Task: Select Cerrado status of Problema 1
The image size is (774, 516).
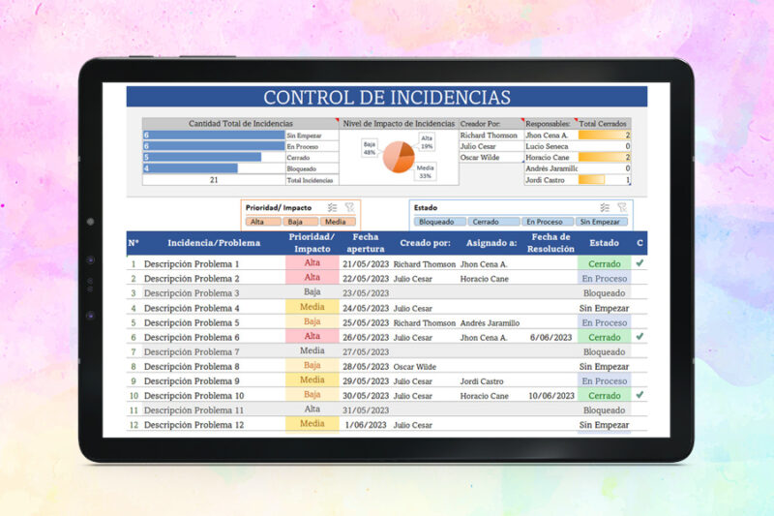Action: coord(604,263)
